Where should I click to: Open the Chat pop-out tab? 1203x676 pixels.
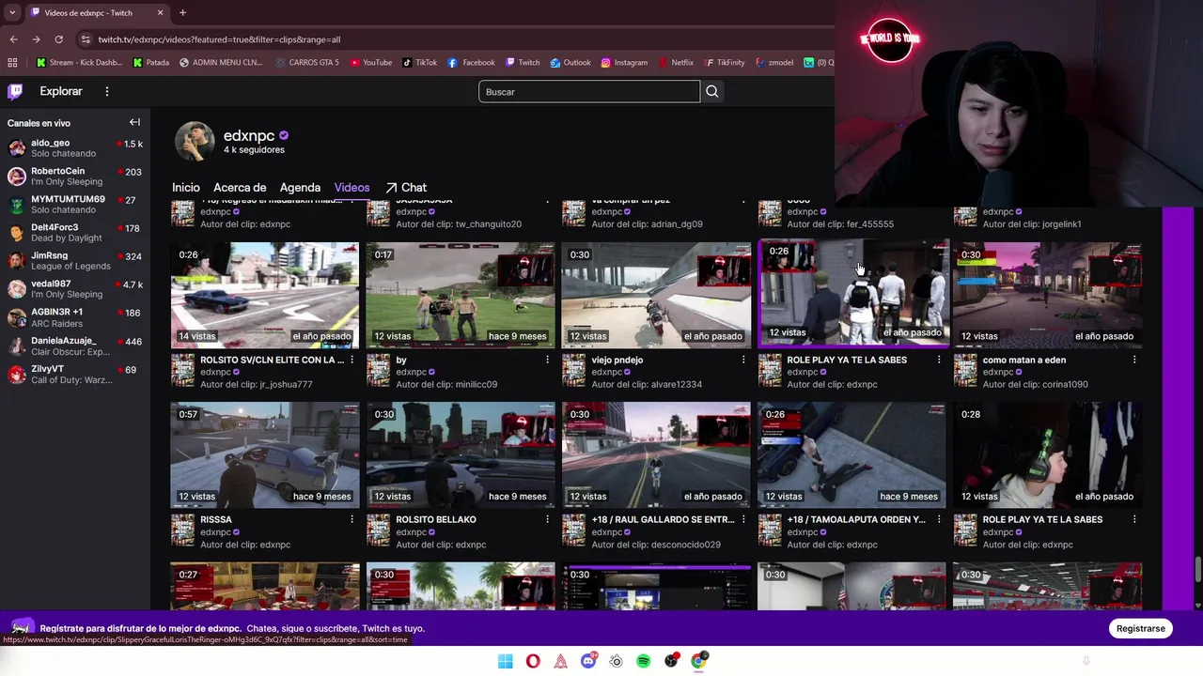coord(405,188)
